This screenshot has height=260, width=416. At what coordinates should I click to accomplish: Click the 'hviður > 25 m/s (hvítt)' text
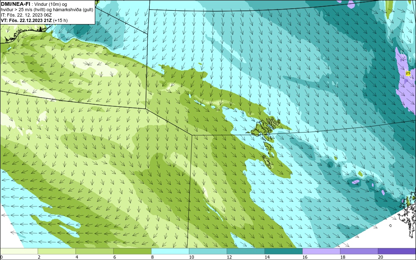pyautogui.click(x=23, y=10)
